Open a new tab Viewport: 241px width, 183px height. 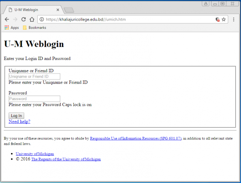[69, 10]
